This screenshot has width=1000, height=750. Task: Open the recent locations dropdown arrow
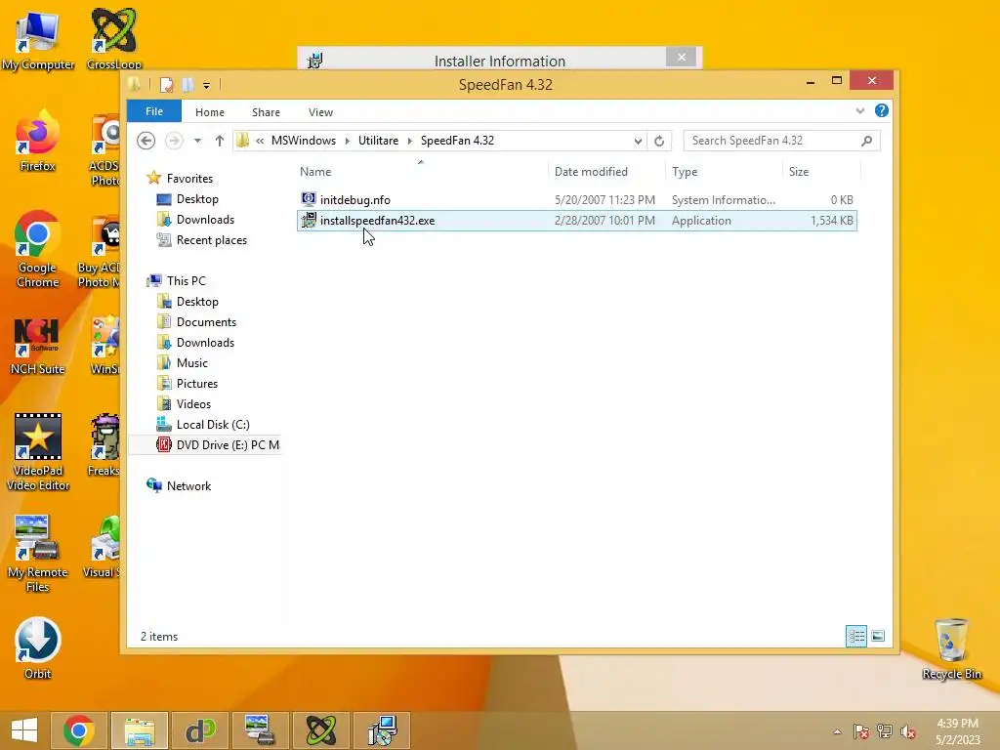click(197, 141)
